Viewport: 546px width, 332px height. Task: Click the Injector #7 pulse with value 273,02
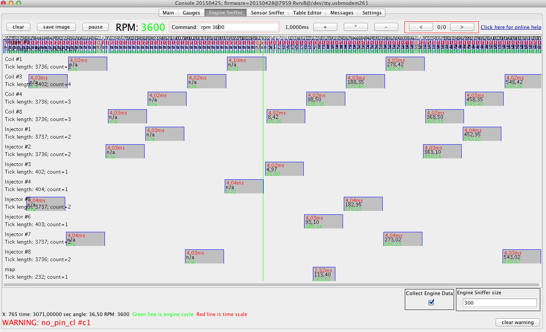[x=403, y=239]
